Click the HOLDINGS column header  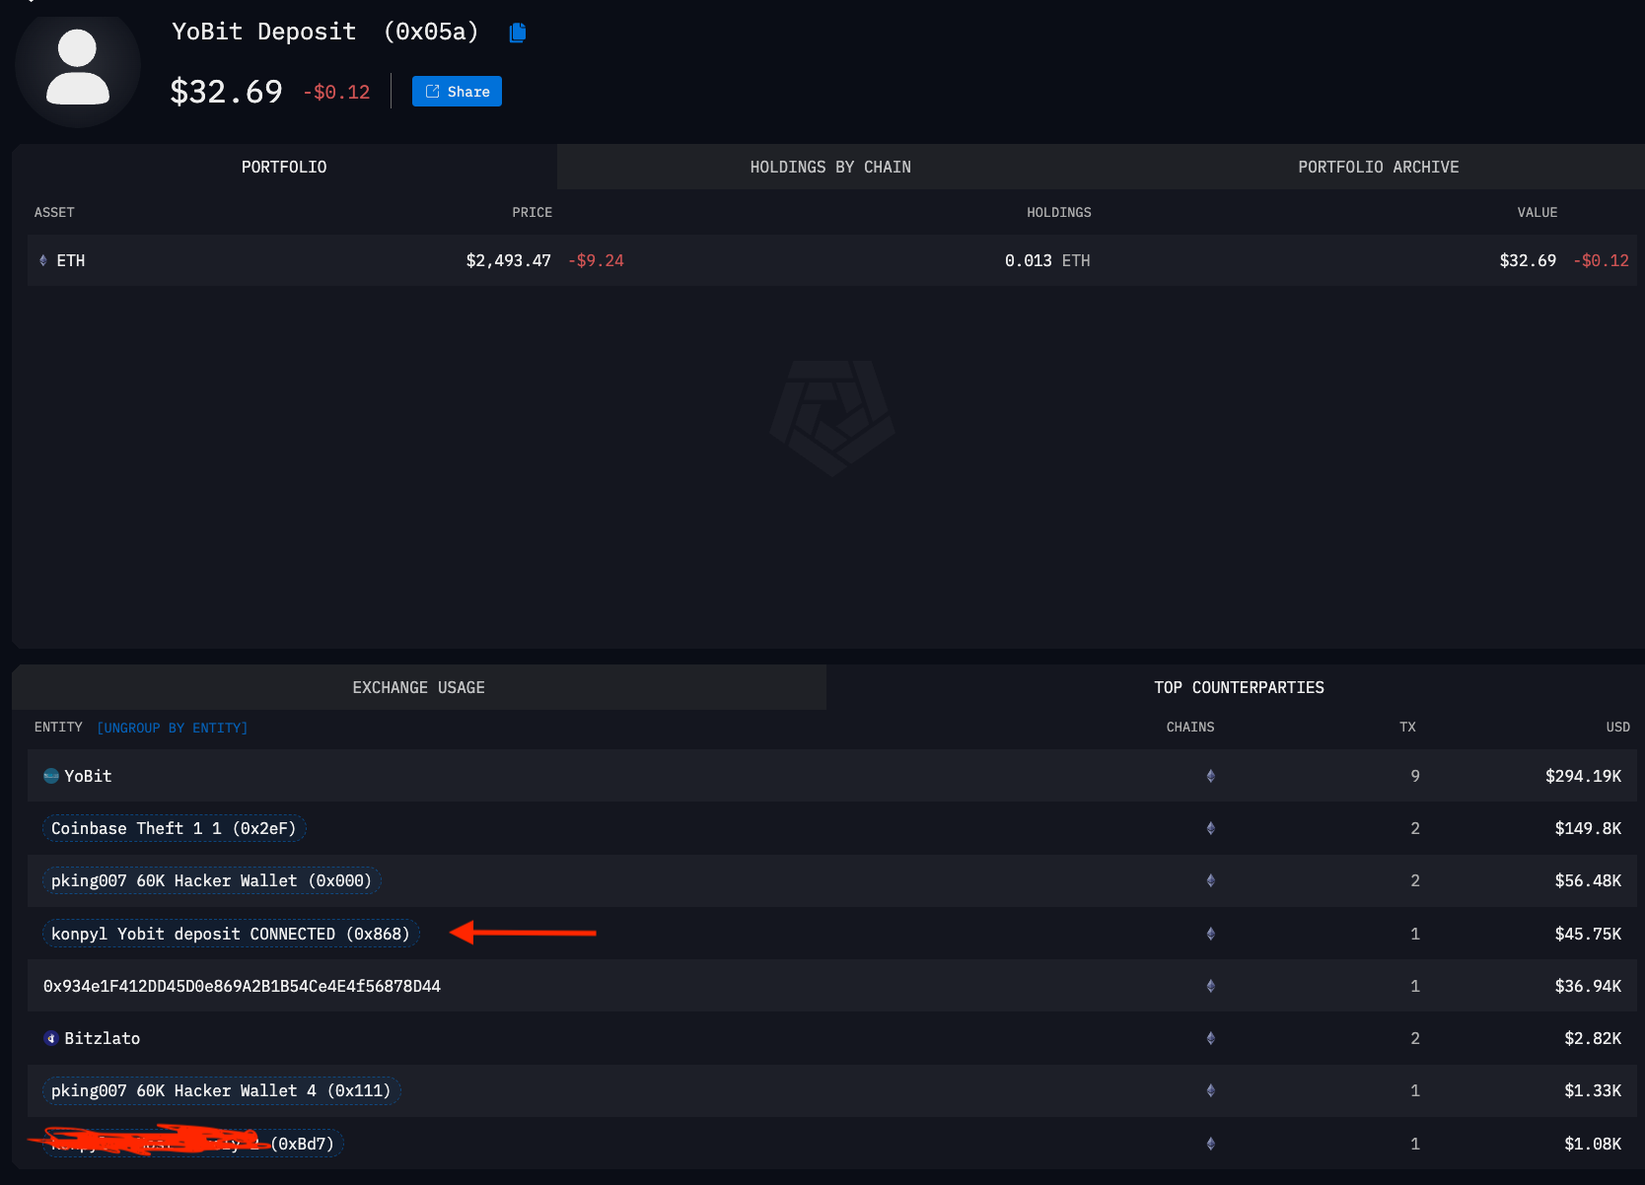(1058, 212)
